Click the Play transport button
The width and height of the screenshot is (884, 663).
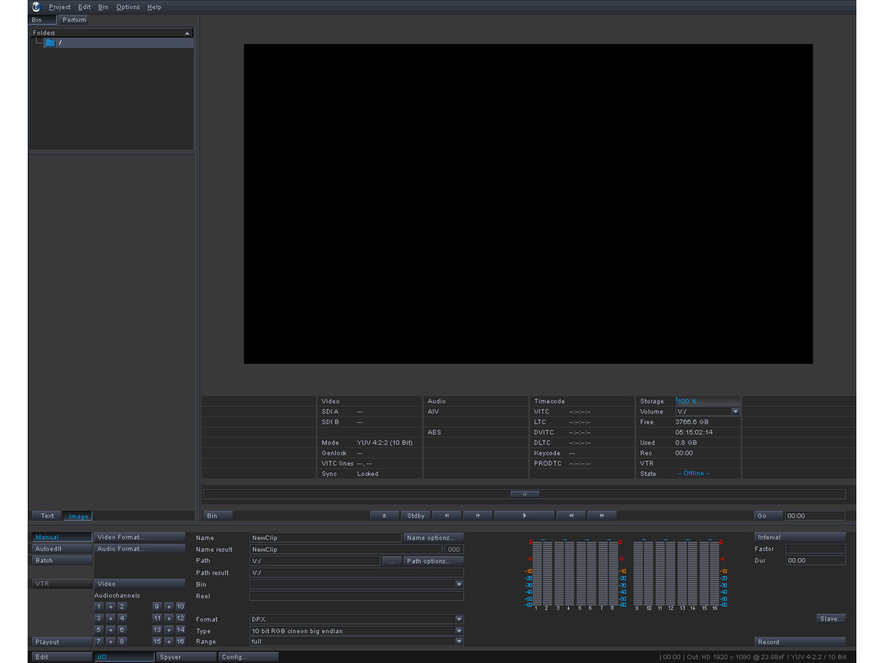click(x=524, y=515)
